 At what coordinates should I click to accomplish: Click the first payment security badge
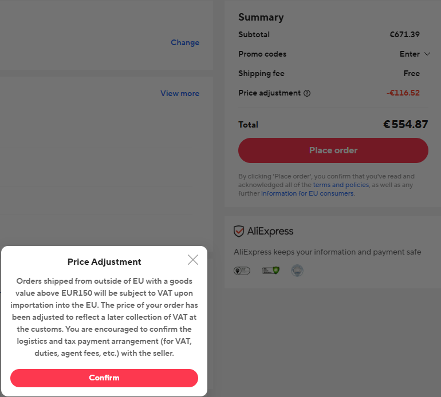(242, 271)
